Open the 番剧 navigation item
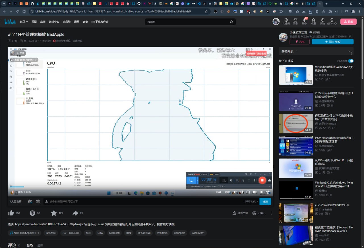 [x=34, y=22]
